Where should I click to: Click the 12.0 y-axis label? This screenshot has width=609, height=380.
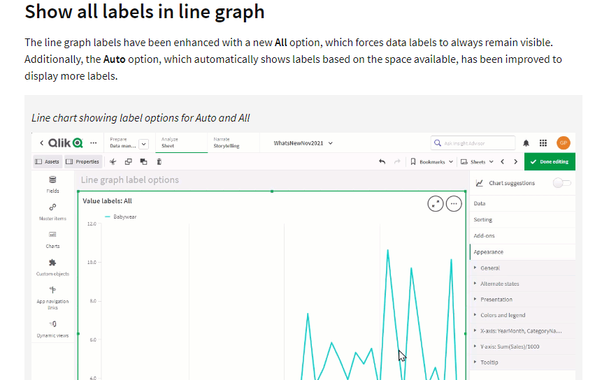[x=92, y=224]
